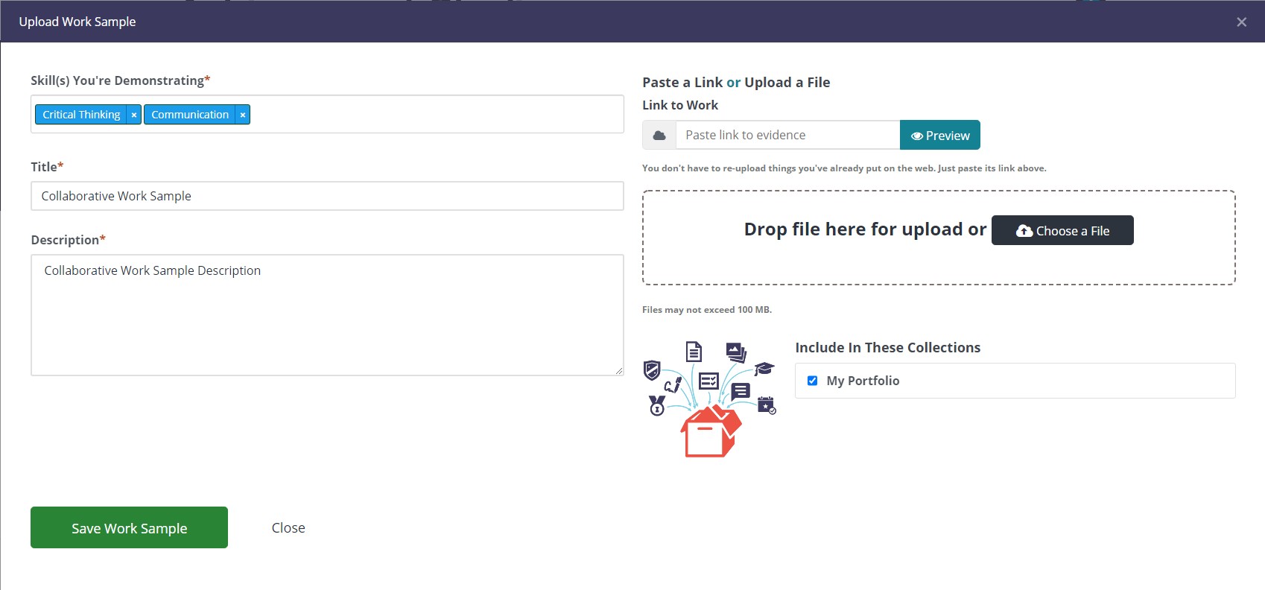Click the My Portfolio label
The height and width of the screenshot is (590, 1265).
tap(863, 381)
